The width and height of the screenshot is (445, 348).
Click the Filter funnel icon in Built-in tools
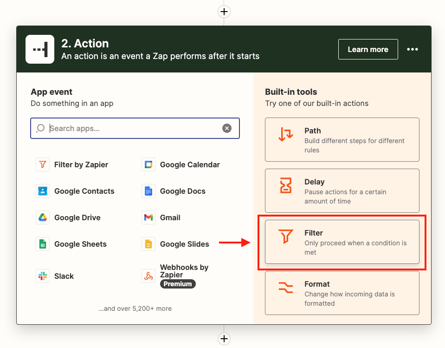click(285, 236)
